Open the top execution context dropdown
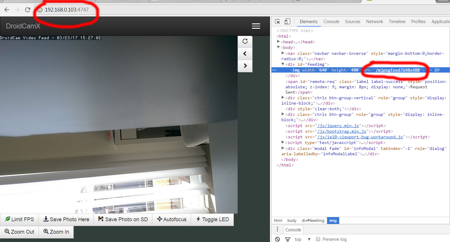Viewport: 450px width, 242px height. (303, 239)
